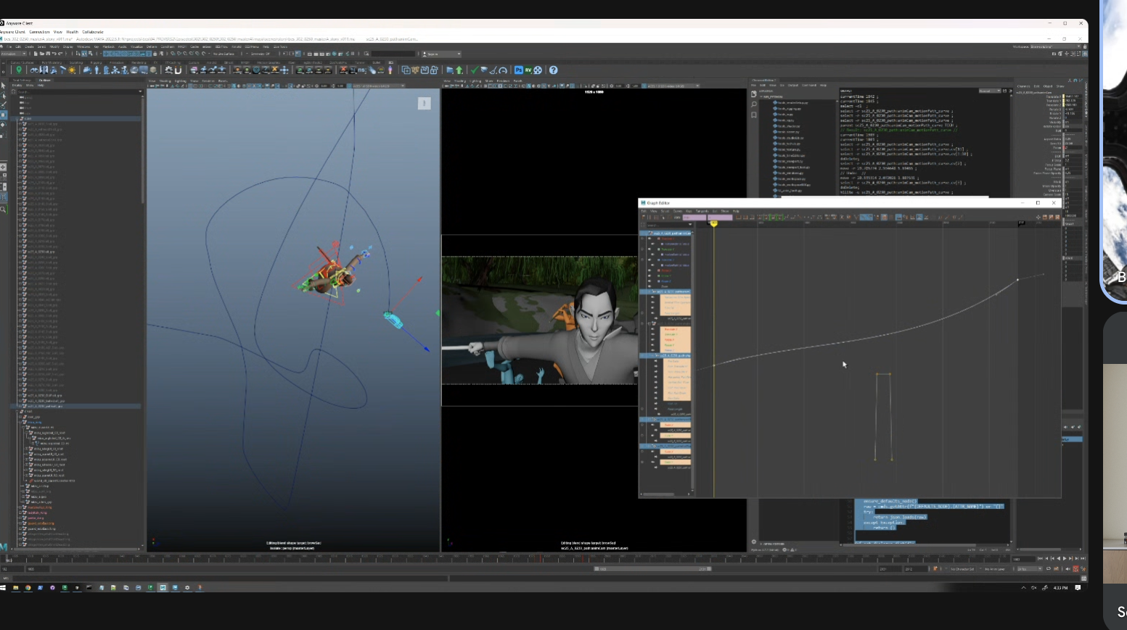Open the Animation menu set dropdown

pos(13,54)
